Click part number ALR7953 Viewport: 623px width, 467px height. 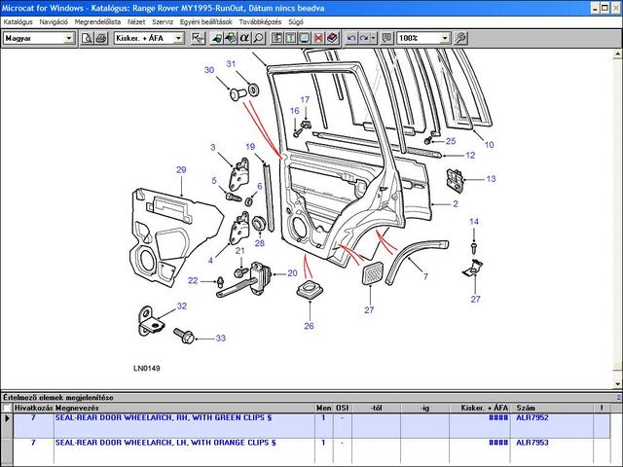click(532, 443)
